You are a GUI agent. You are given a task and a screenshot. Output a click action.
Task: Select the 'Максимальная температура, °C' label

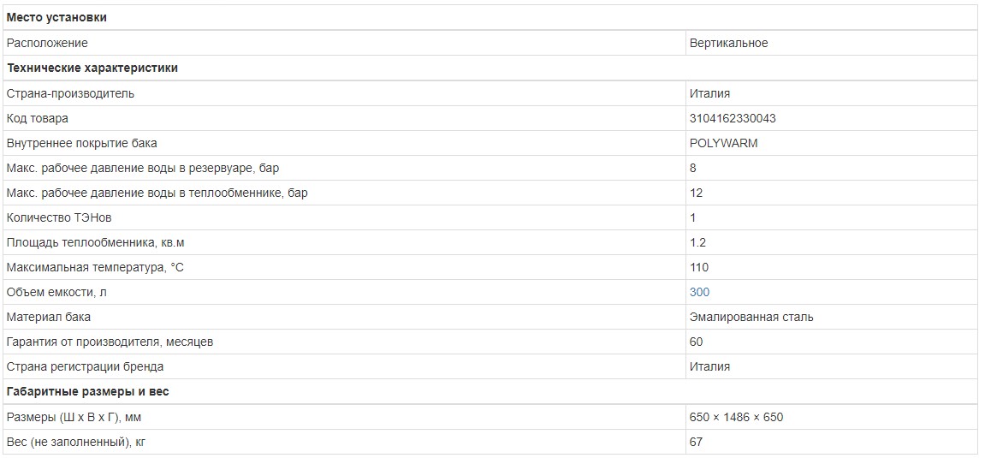coord(95,267)
